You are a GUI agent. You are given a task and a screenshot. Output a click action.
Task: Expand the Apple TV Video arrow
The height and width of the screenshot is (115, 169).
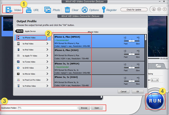pyautogui.click(x=47, y=56)
